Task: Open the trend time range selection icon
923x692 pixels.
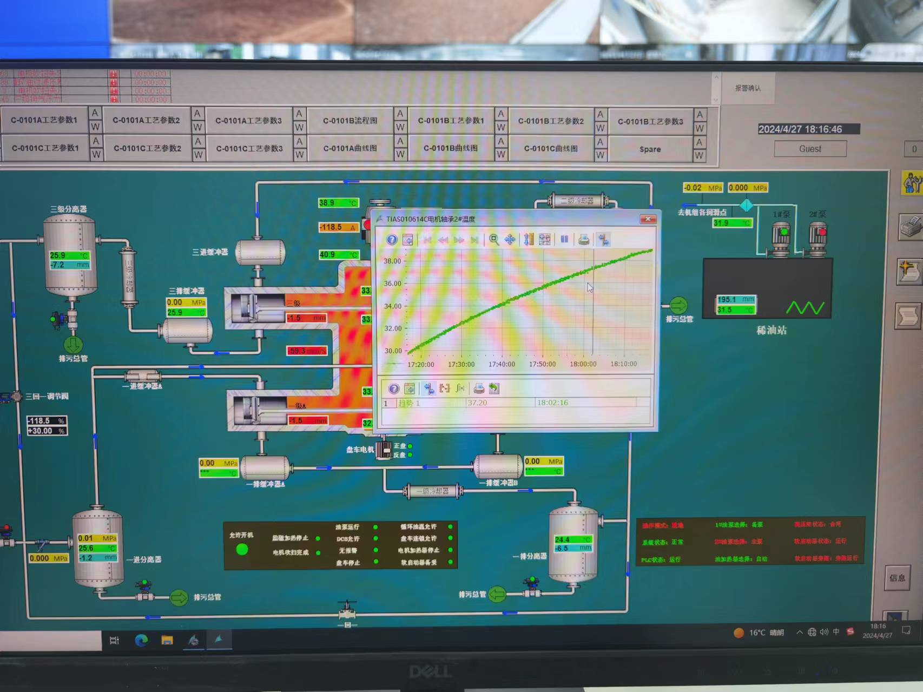Action: pos(545,240)
